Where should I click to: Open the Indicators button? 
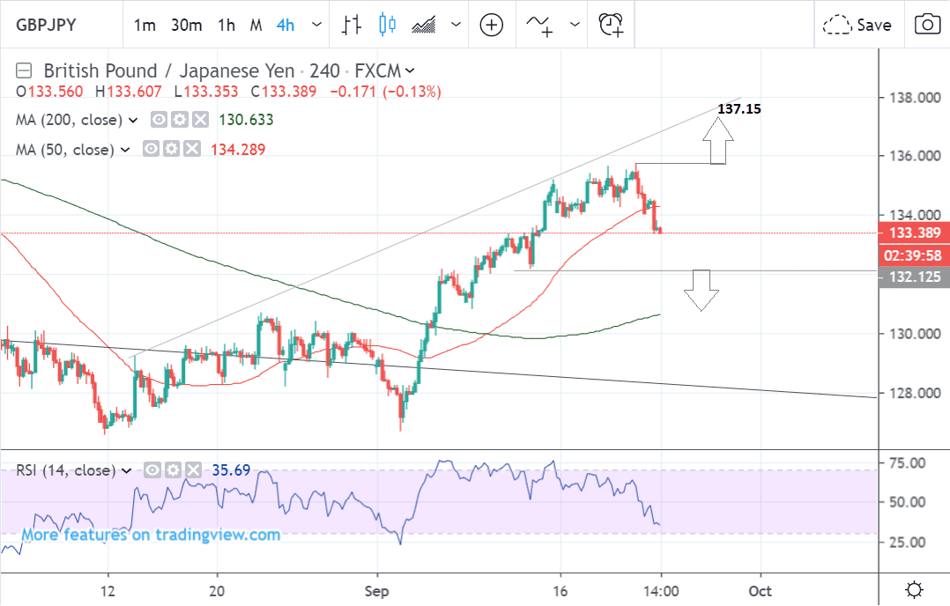coord(540,25)
